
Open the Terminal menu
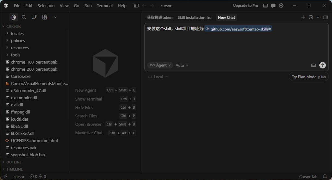(105, 6)
